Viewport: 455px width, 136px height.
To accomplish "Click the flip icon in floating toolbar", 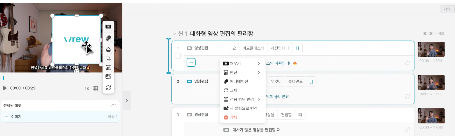I will [x=108, y=67].
